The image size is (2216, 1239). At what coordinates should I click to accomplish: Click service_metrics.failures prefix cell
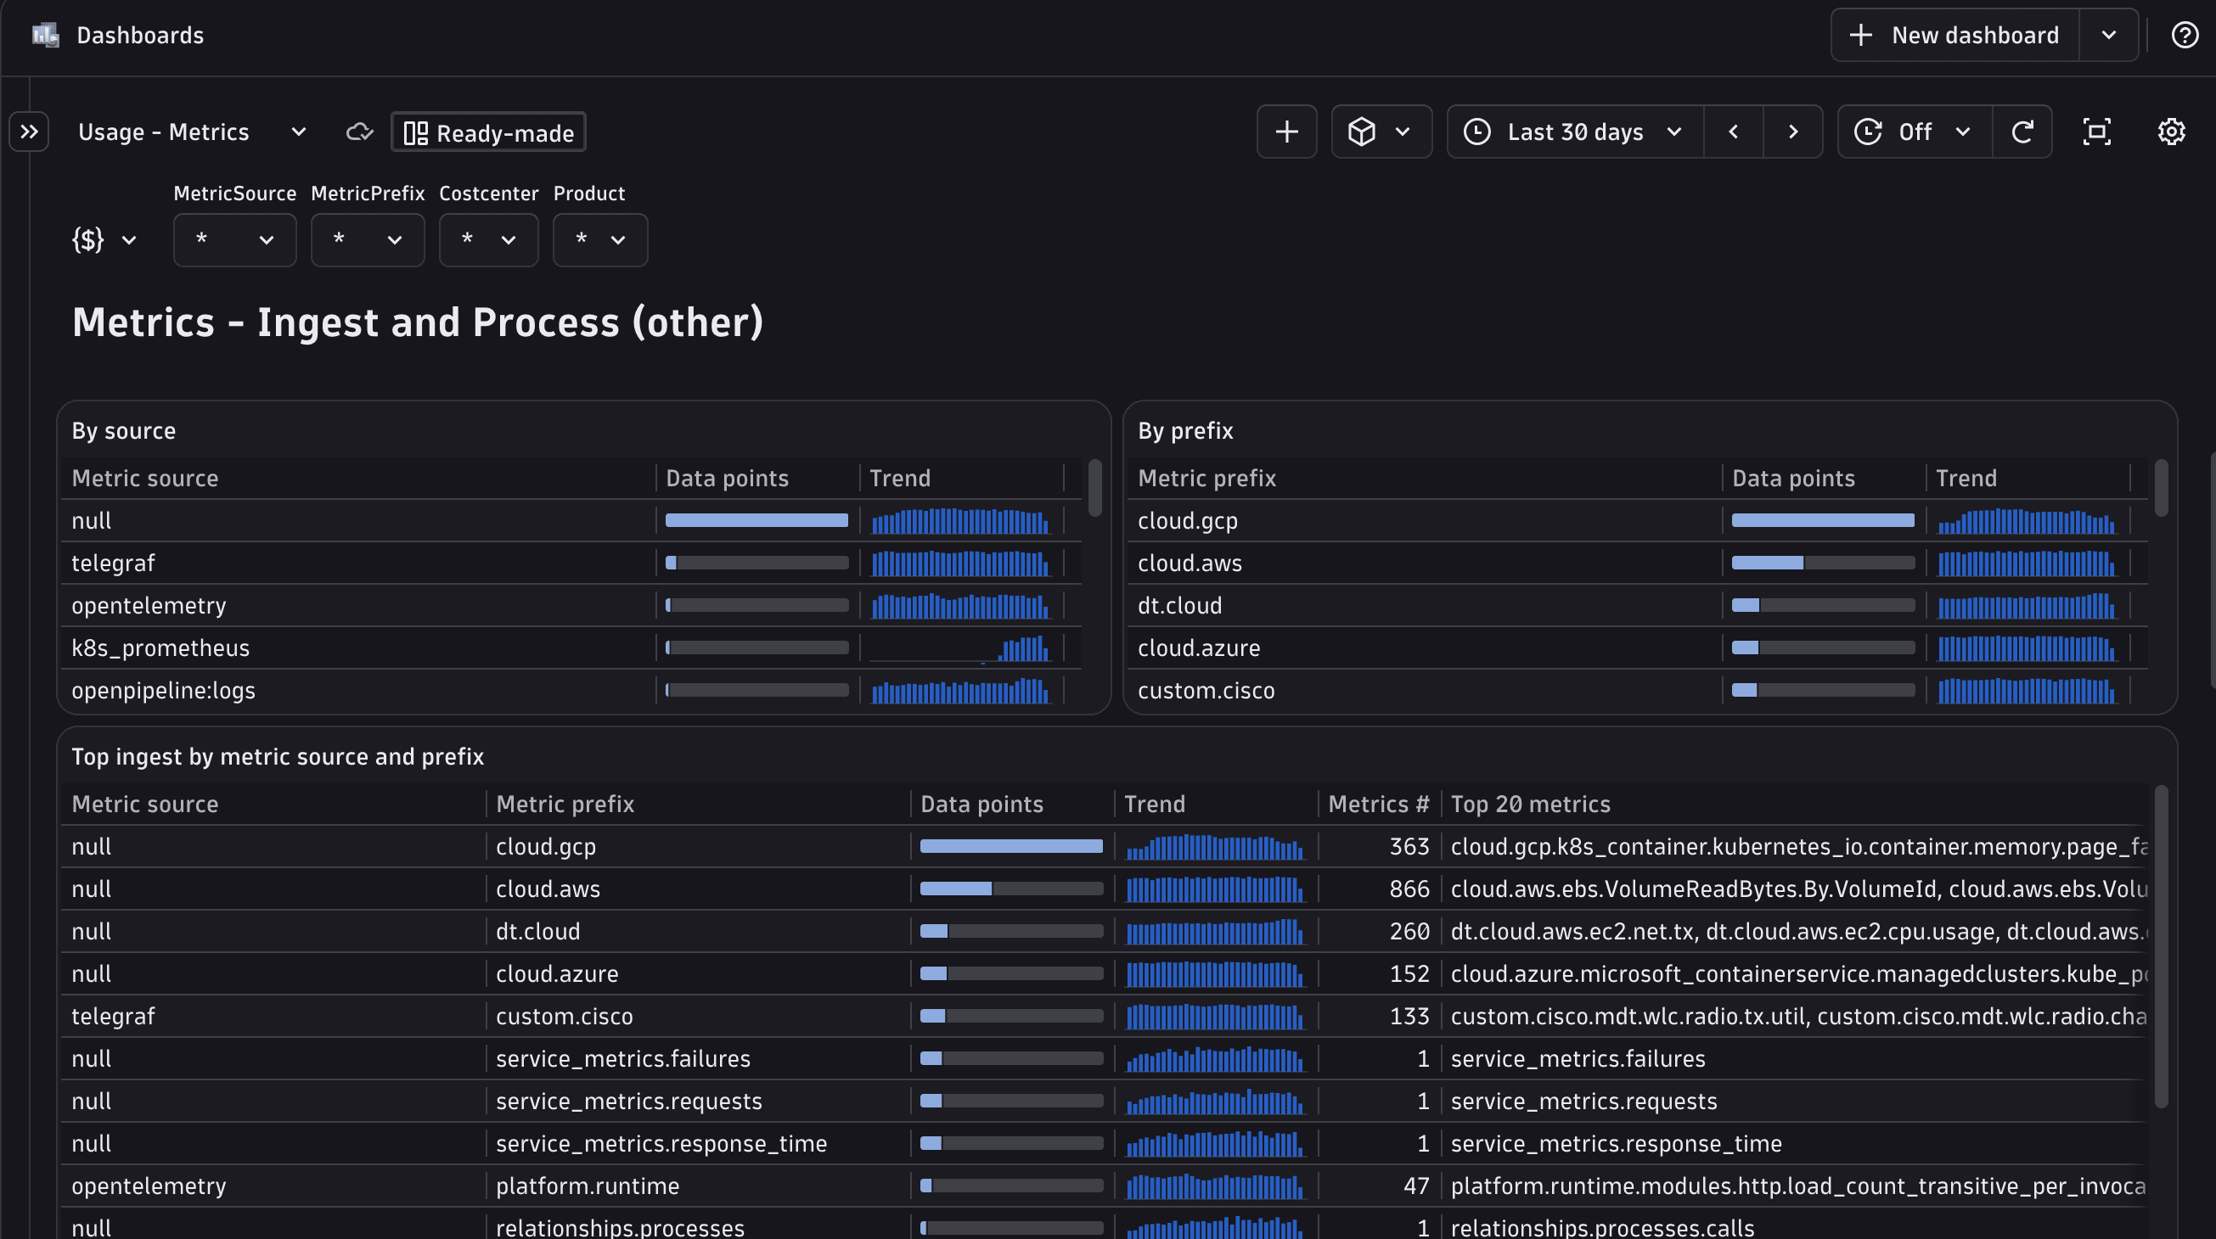623,1058
